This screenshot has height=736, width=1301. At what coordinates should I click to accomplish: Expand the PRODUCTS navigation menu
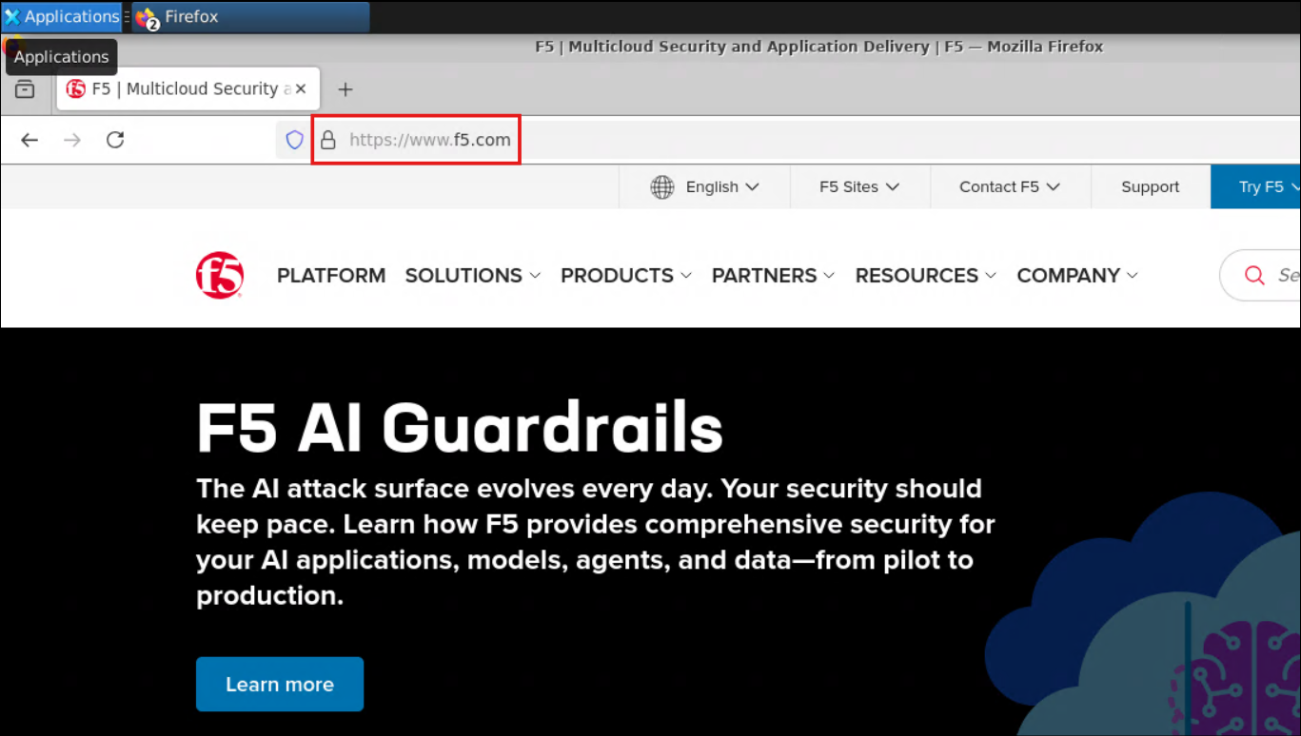pyautogui.click(x=626, y=276)
